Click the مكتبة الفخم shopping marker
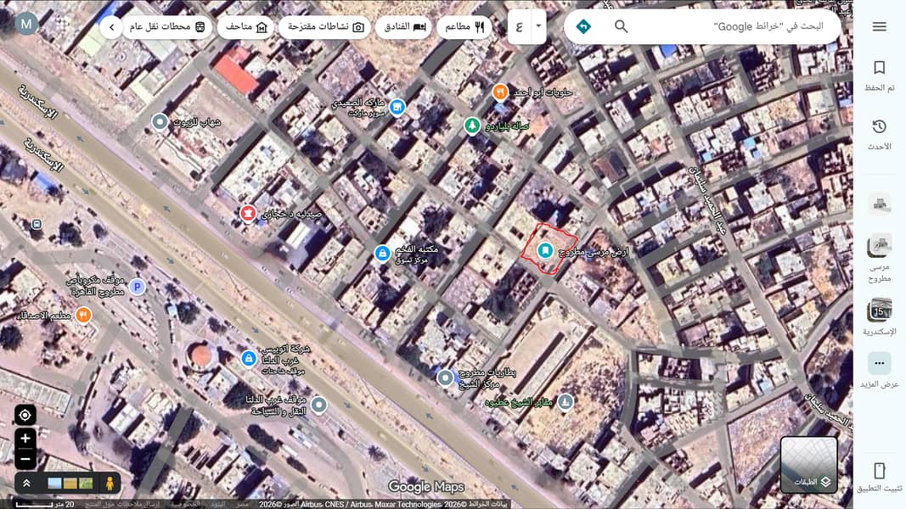Viewport: 906px width, 509px height. [382, 253]
